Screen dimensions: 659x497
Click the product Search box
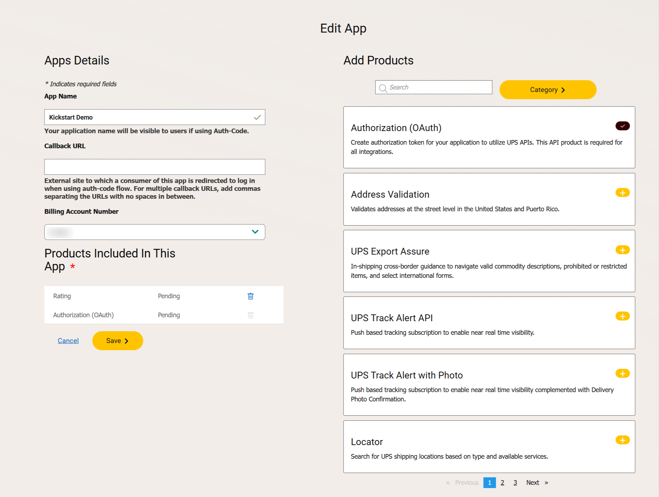click(x=439, y=87)
